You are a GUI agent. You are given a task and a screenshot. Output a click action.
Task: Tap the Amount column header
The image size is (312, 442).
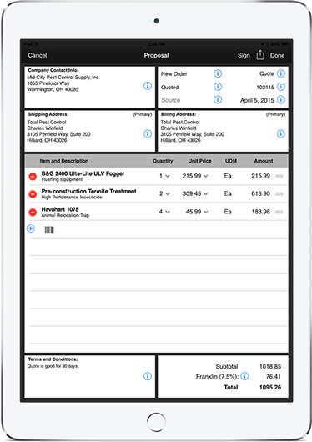(264, 161)
